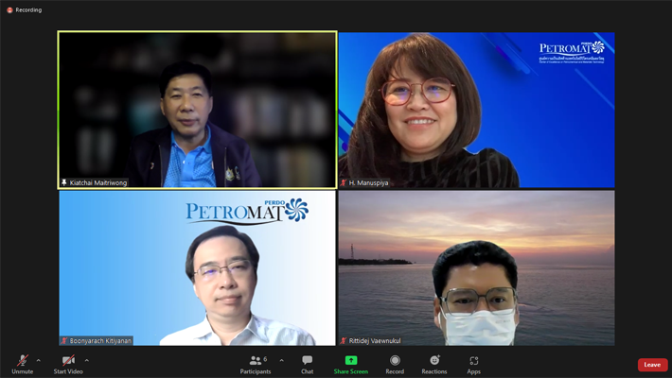Expand video options arrow next to Start Video
Viewport: 672px width, 378px height.
point(87,360)
